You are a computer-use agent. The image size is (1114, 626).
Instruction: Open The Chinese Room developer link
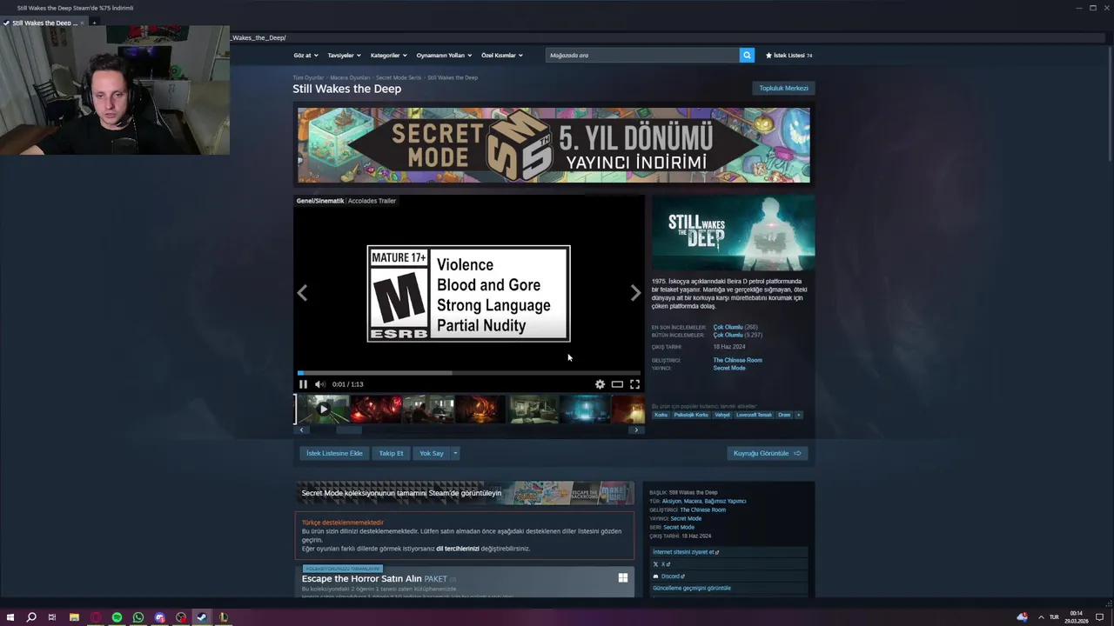pyautogui.click(x=737, y=360)
